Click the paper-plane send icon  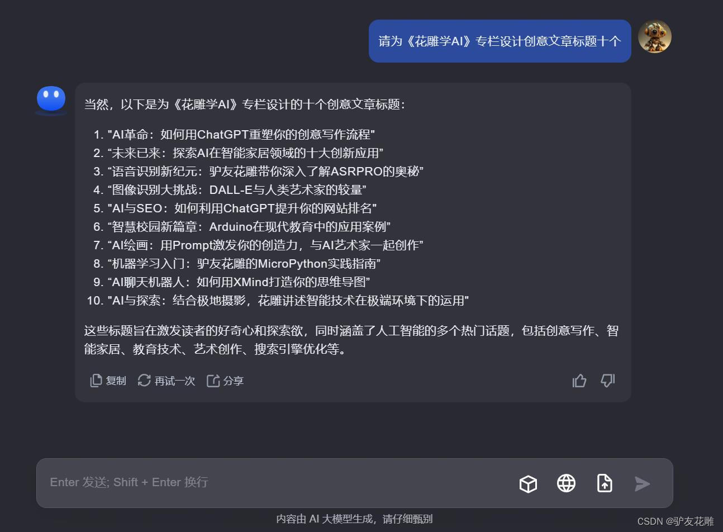pyautogui.click(x=642, y=483)
